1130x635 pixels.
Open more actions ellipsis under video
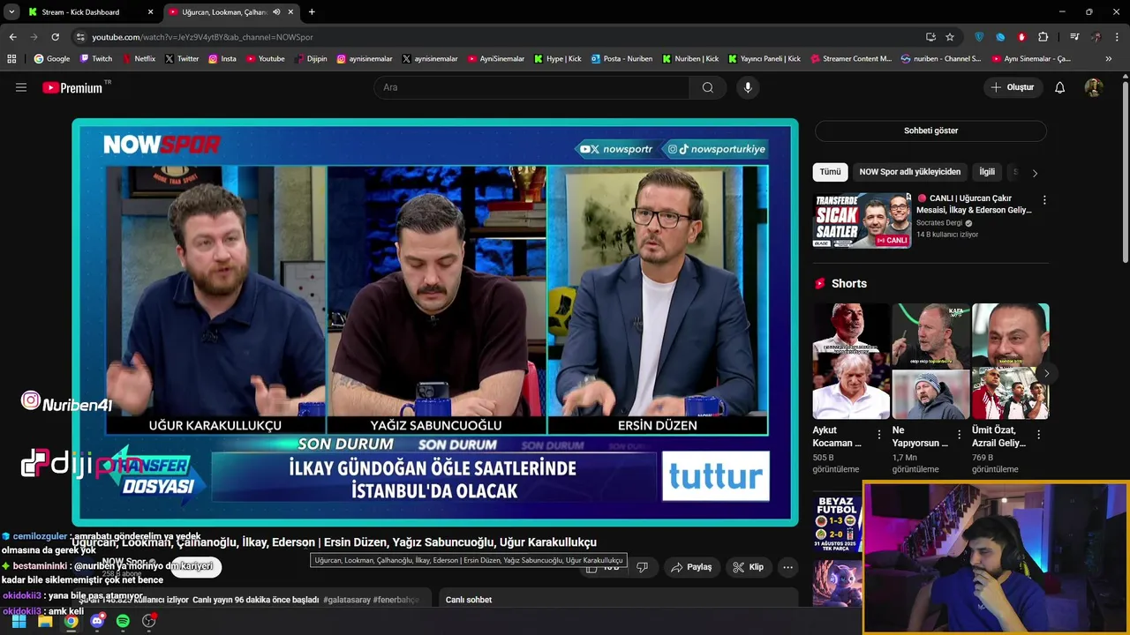pyautogui.click(x=787, y=567)
